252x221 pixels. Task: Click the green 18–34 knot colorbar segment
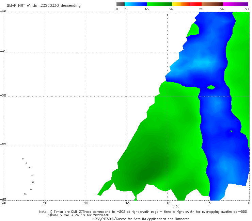159,4
